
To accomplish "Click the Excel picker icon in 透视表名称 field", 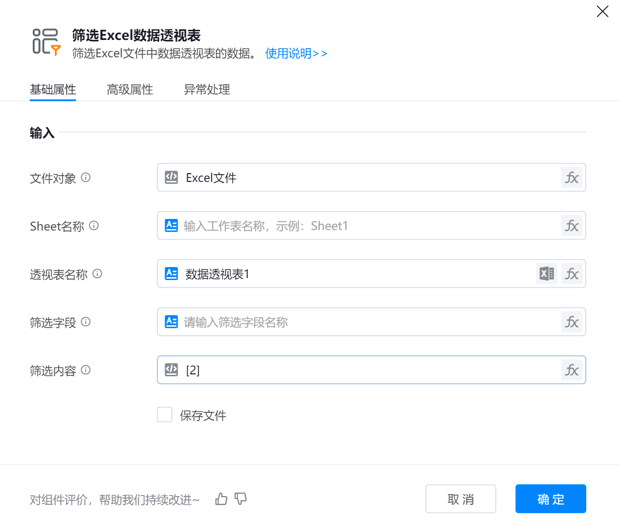I will 546,274.
